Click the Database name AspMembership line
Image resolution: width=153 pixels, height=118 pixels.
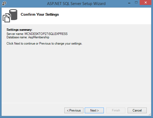(x=28, y=37)
